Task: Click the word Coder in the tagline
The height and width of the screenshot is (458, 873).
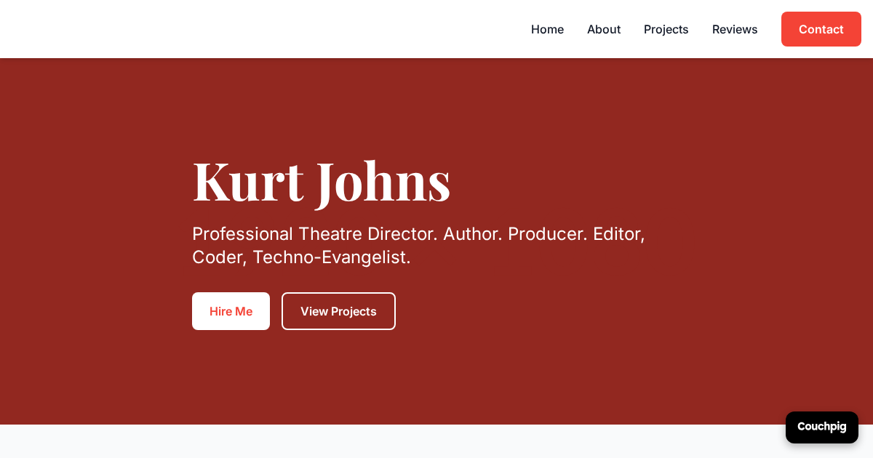Action: [218, 257]
